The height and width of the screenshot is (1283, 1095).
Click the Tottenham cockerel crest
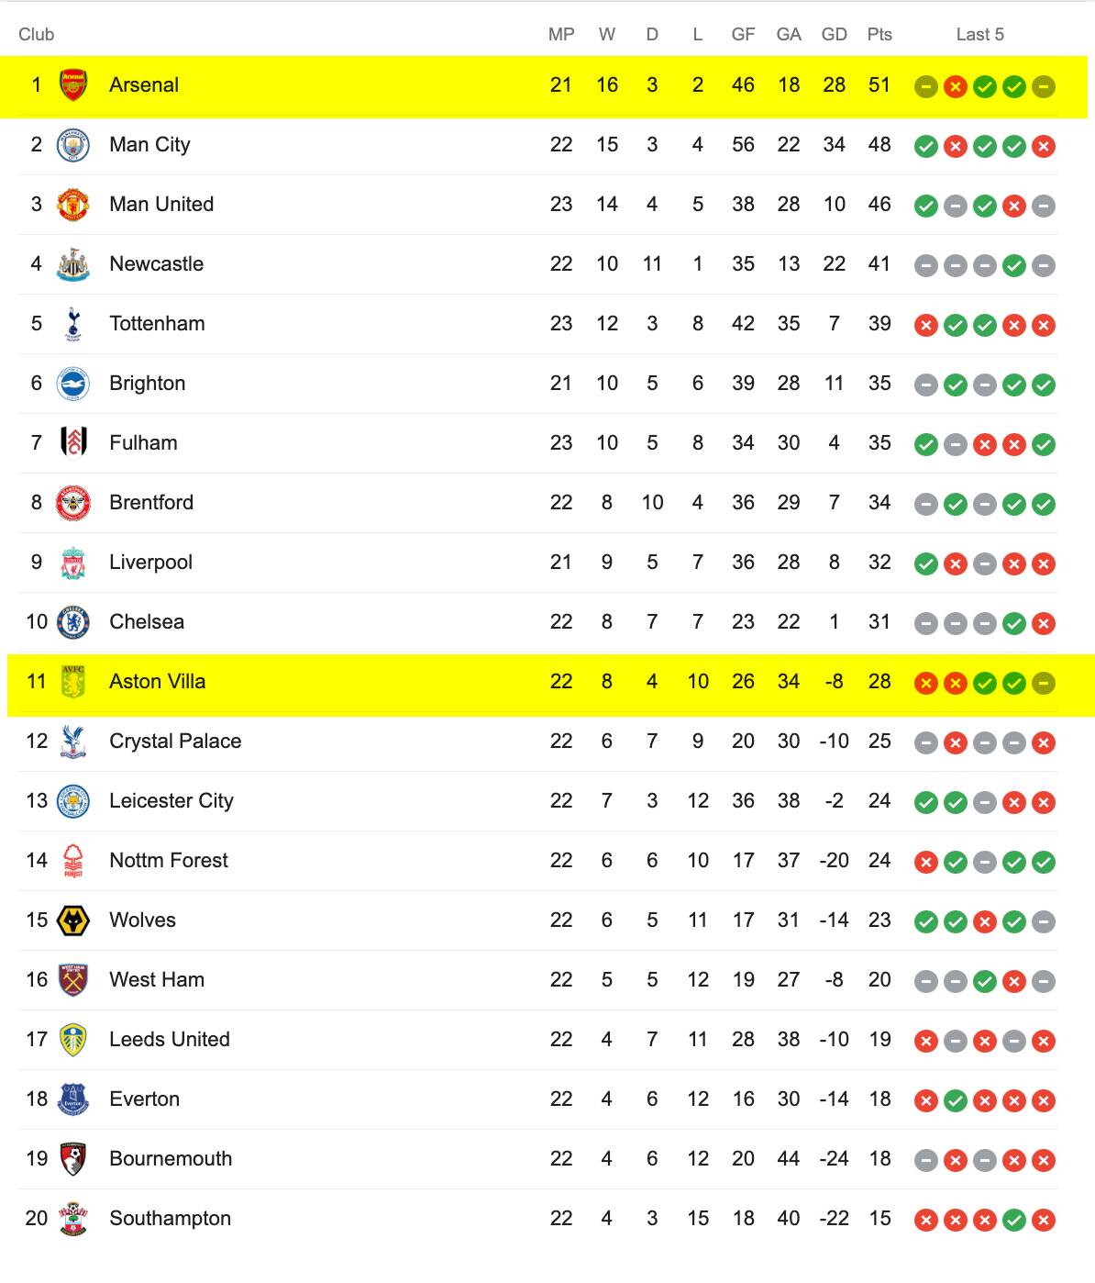73,324
